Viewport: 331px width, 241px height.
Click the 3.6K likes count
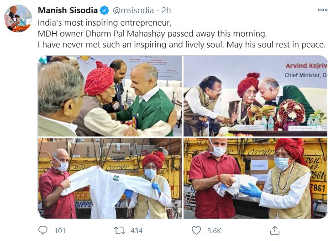pos(213,231)
